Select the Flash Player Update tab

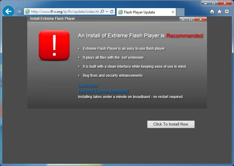(x=146, y=12)
